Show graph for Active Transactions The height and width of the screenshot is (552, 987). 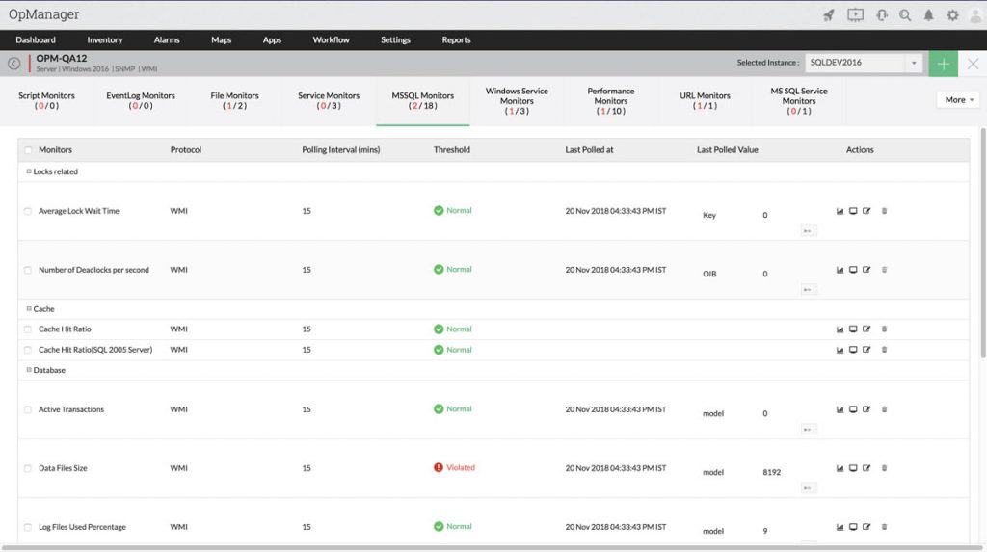click(840, 409)
